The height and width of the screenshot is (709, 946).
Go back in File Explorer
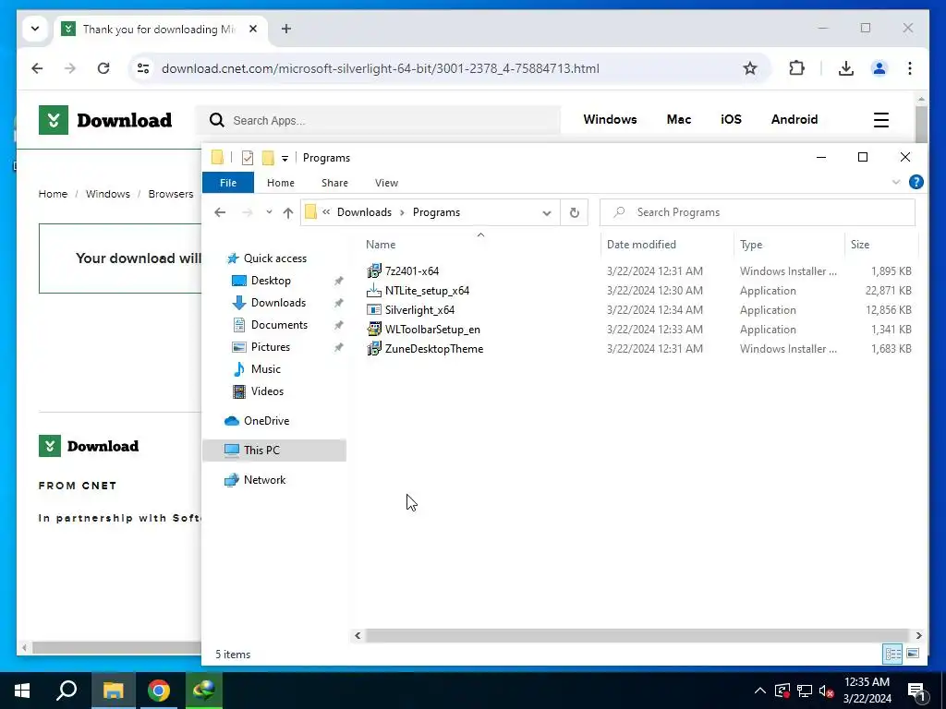[x=220, y=212]
